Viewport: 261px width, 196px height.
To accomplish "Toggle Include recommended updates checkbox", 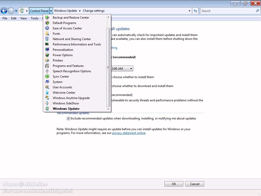I will [x=68, y=118].
